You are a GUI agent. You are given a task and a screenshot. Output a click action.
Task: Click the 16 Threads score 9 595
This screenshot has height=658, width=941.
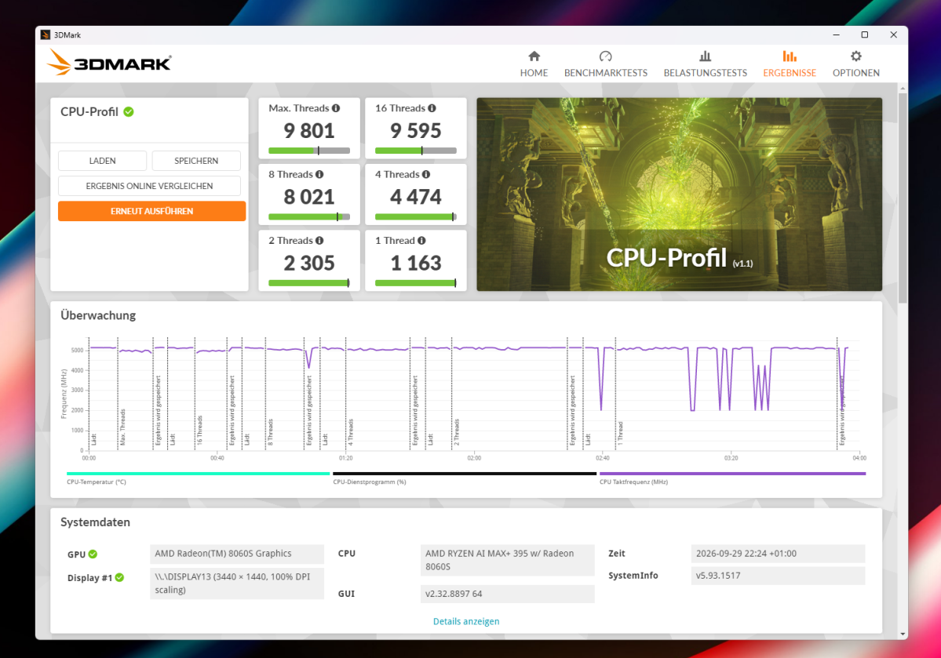click(416, 130)
